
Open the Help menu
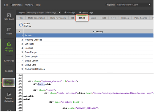[38, 5]
